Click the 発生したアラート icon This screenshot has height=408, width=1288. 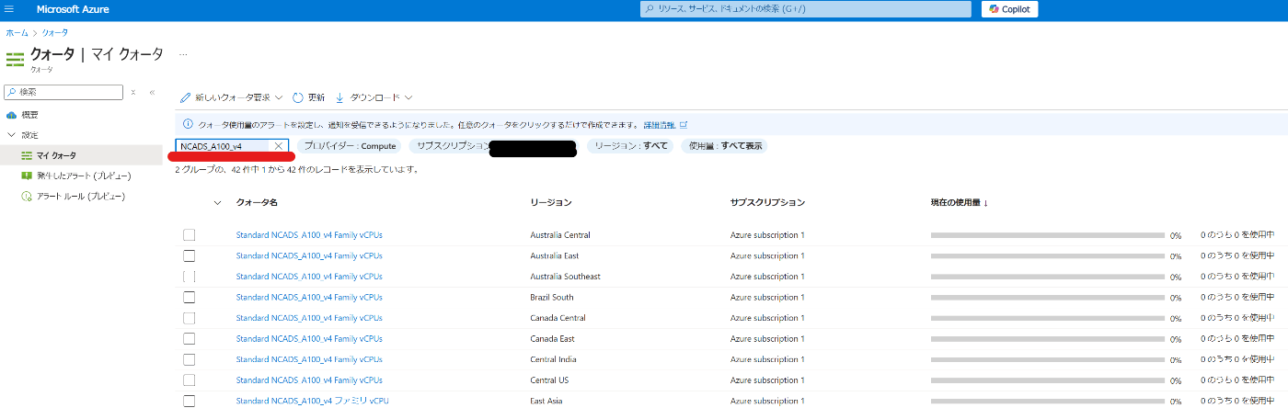[x=27, y=176]
